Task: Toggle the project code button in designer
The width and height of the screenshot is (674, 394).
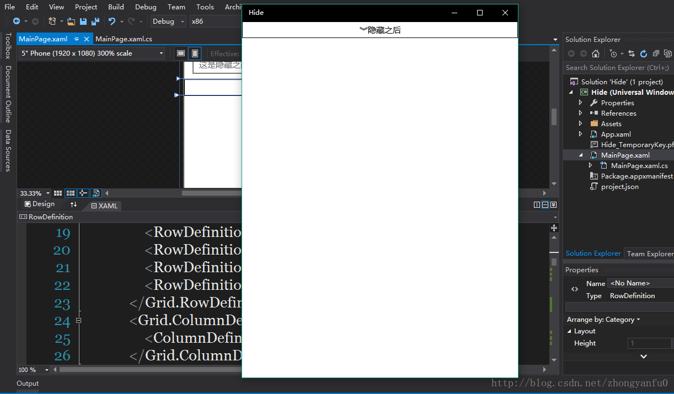Action: [96, 193]
